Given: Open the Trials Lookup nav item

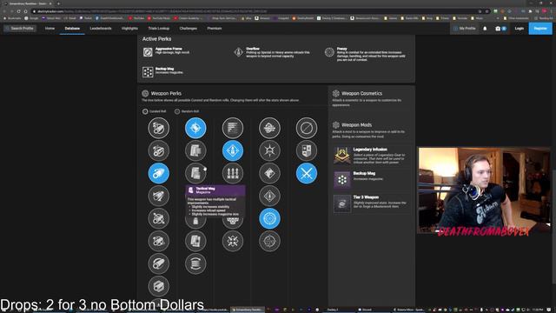Looking at the screenshot, I should [x=158, y=29].
